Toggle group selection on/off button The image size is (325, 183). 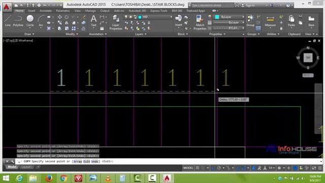tap(258, 28)
